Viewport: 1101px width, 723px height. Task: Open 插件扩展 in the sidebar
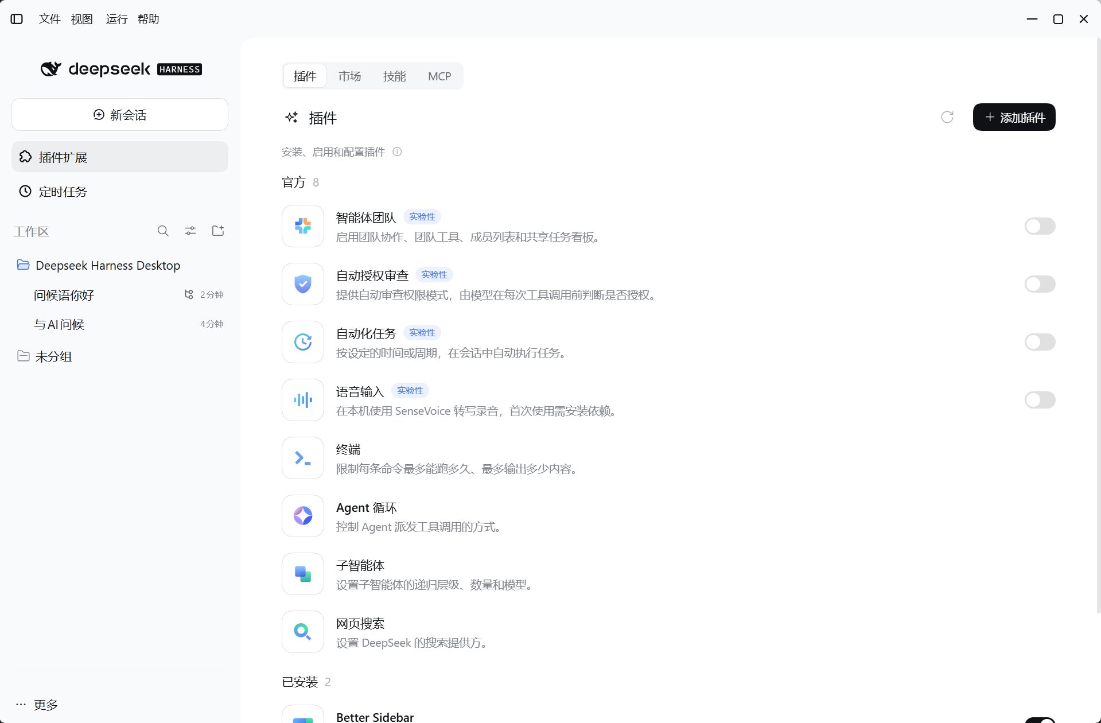click(120, 157)
